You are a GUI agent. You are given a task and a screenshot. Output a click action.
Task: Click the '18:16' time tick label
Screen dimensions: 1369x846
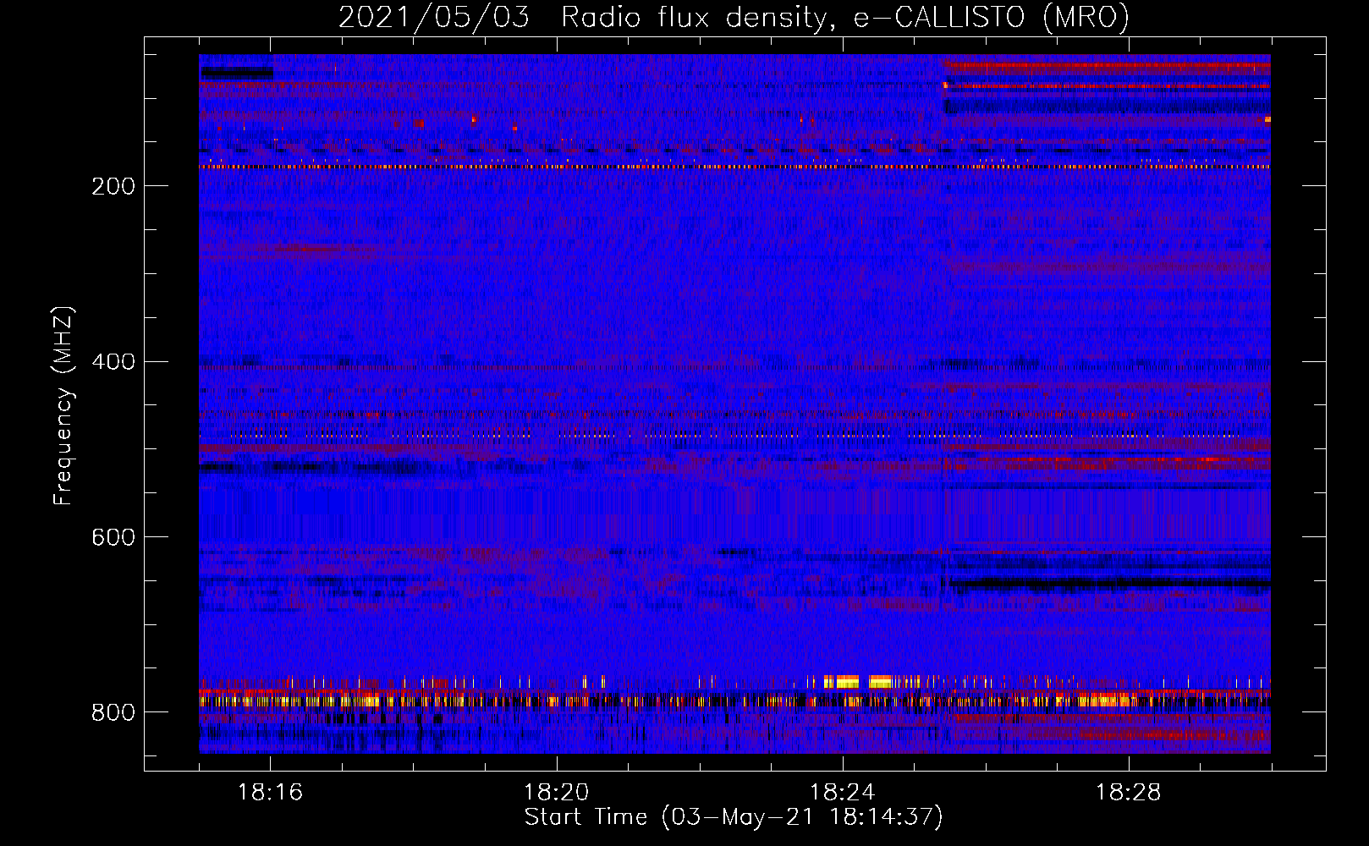[270, 793]
